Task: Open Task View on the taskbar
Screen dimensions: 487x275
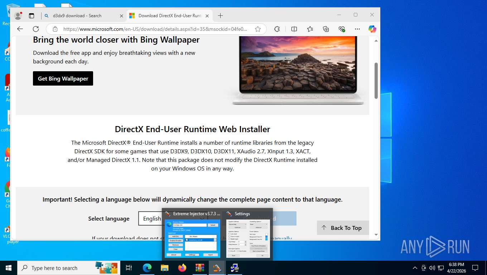Action: pyautogui.click(x=129, y=268)
